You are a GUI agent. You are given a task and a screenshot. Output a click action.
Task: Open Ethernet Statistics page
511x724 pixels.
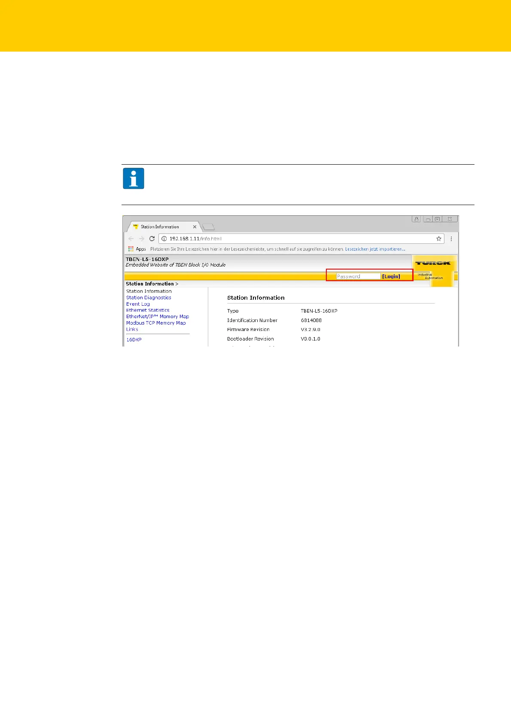148,310
